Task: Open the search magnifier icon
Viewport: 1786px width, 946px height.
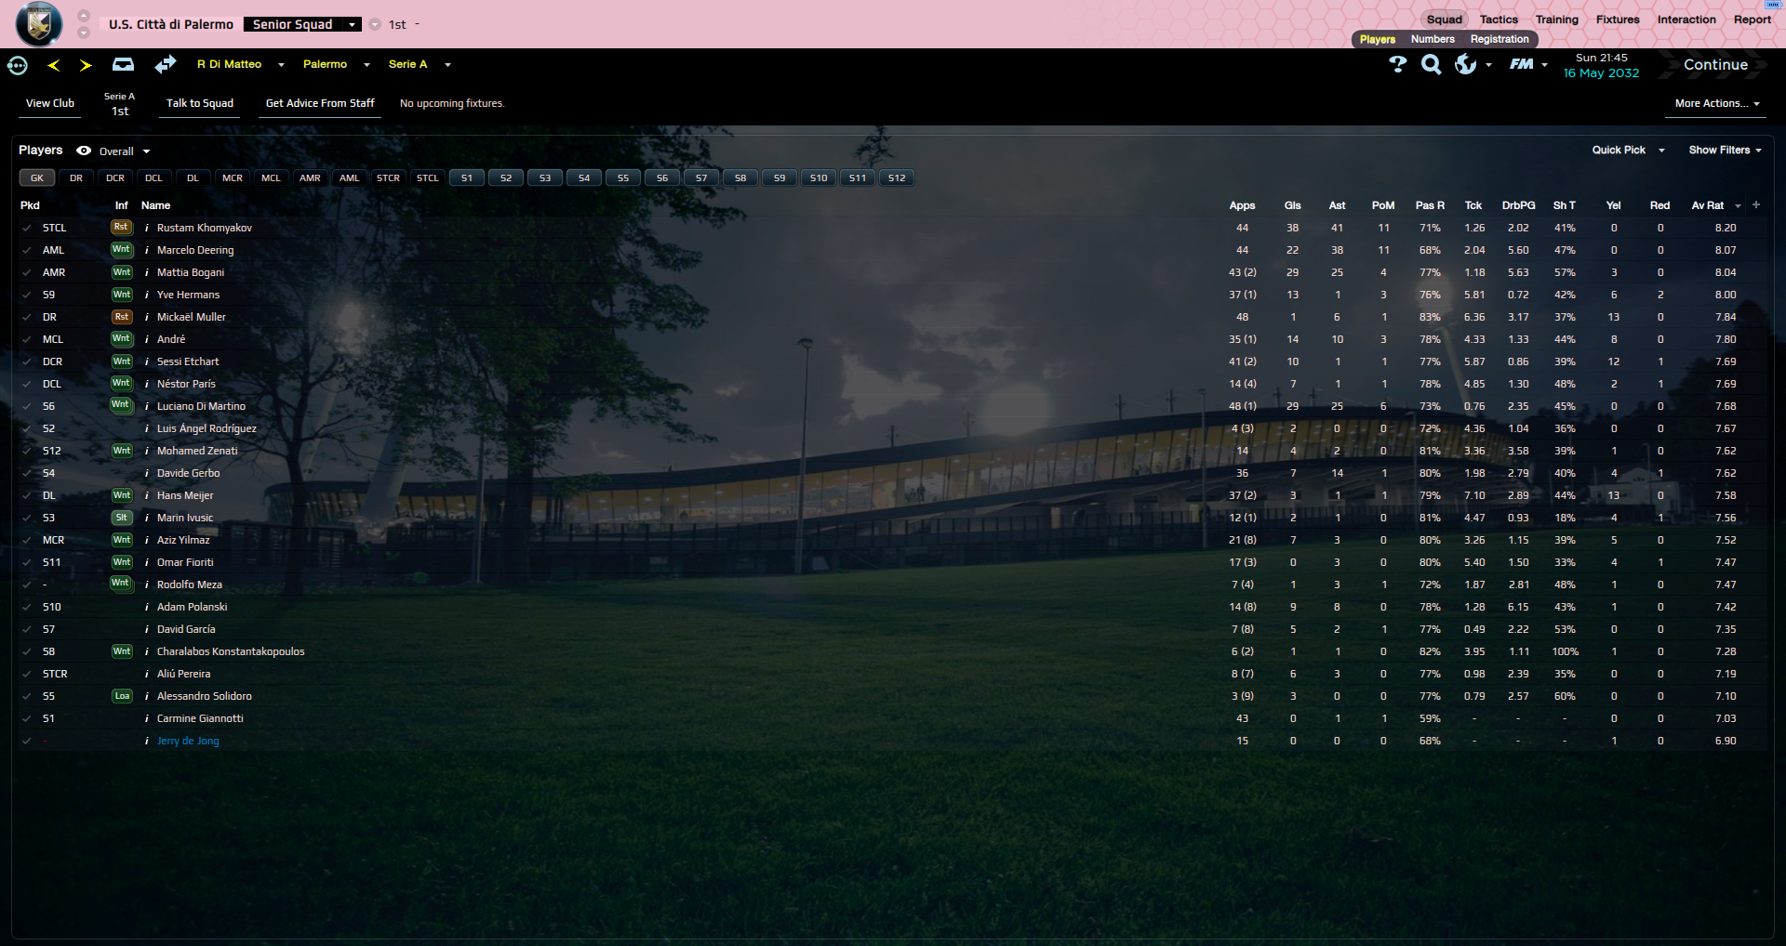Action: pyautogui.click(x=1432, y=64)
